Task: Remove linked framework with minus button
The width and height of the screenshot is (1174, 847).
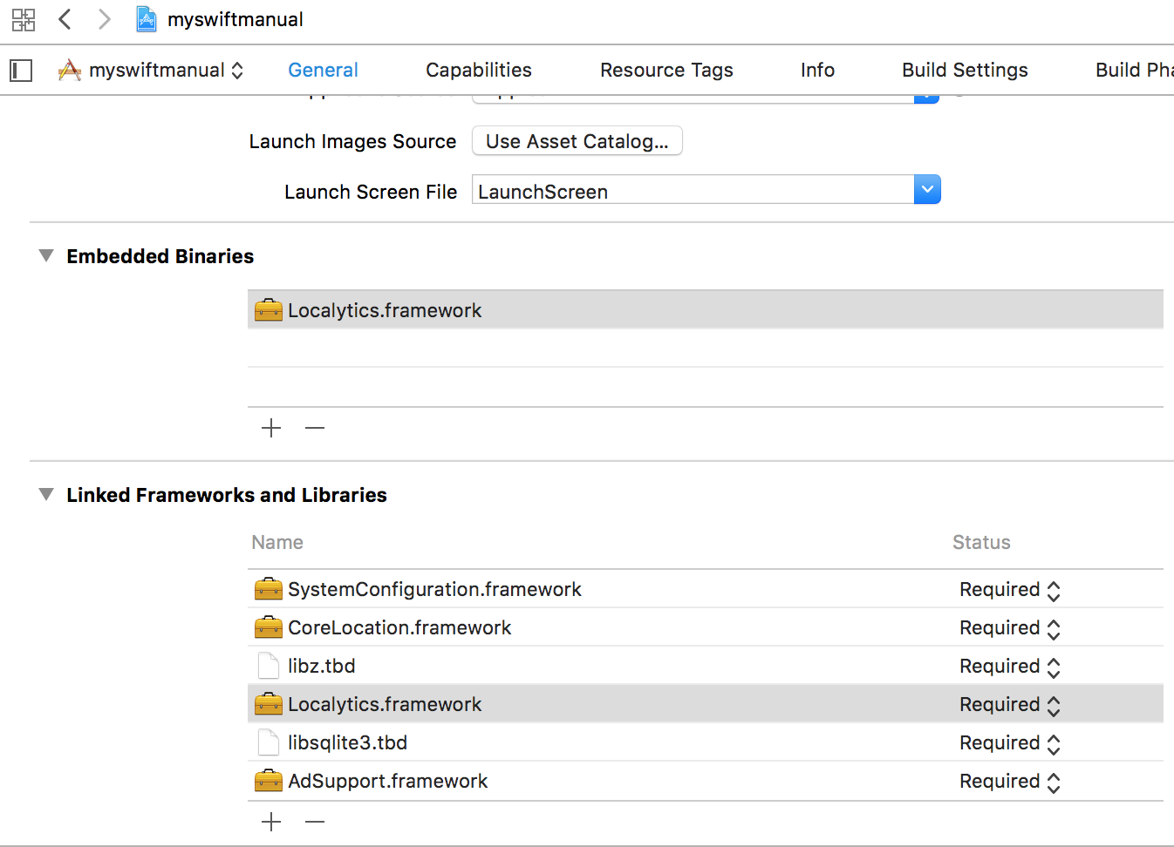Action: click(315, 822)
